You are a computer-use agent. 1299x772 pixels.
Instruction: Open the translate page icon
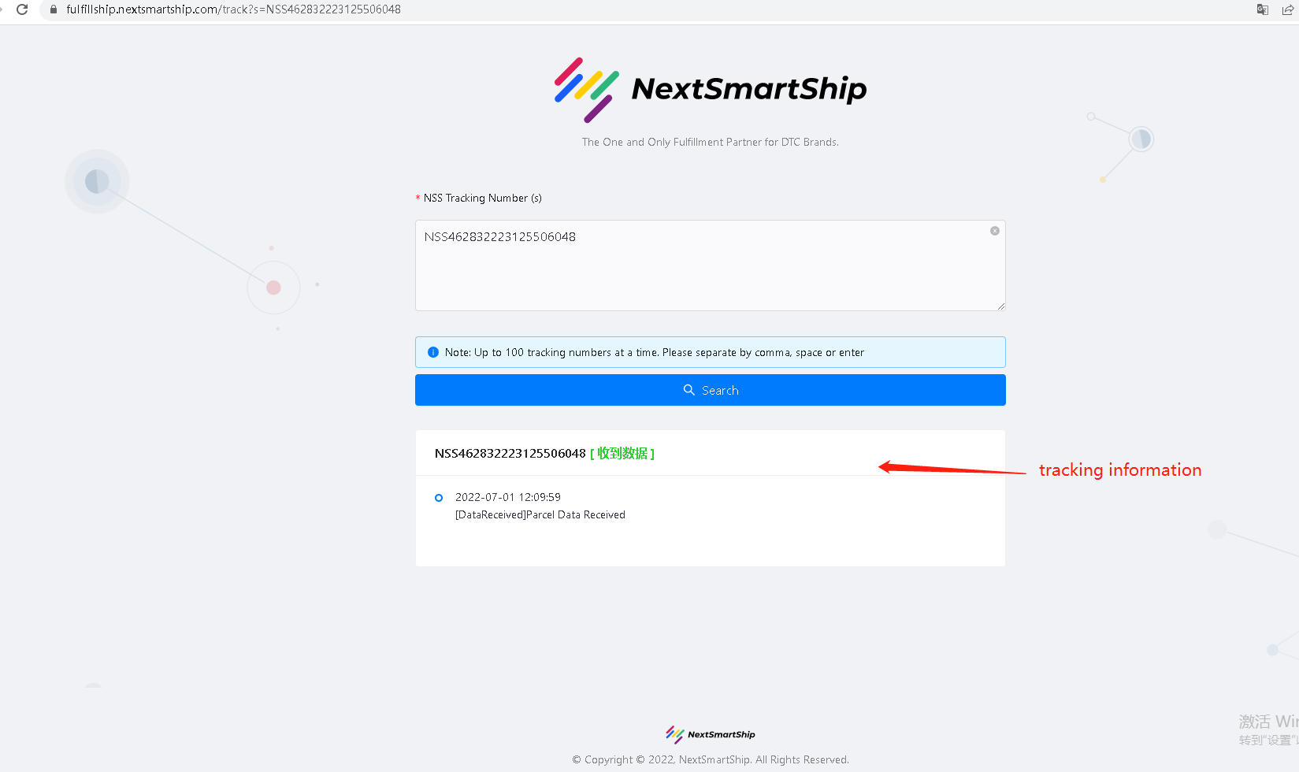click(1263, 9)
